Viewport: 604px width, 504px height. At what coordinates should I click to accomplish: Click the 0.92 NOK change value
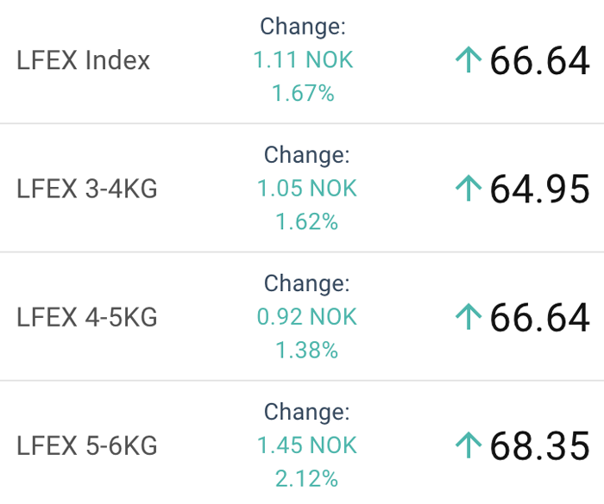pos(307,317)
